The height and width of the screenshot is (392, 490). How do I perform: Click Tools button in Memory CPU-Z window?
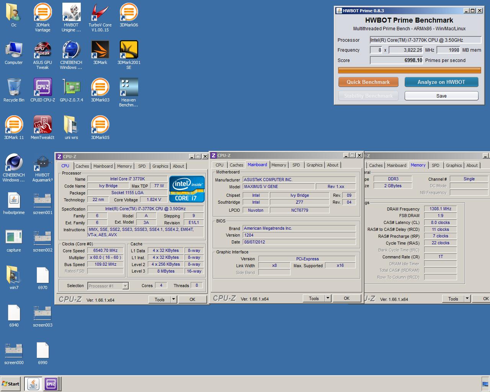pos(453,299)
